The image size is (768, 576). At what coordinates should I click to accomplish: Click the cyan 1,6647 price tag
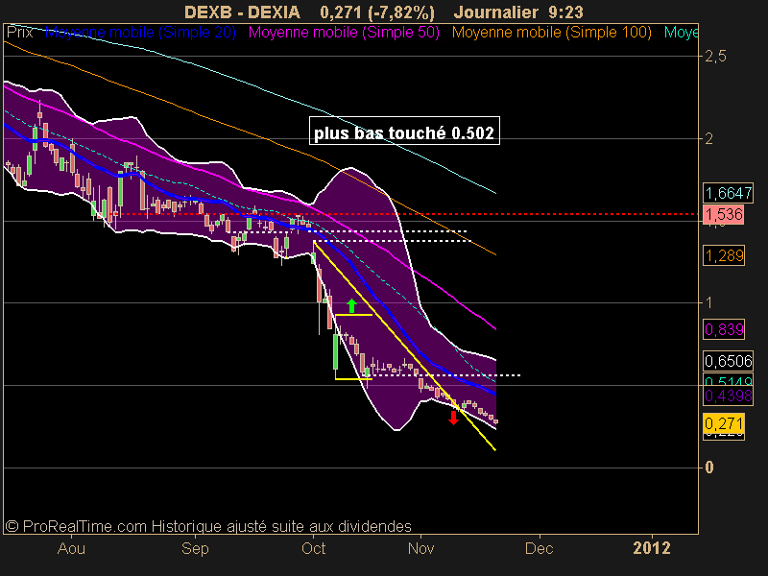728,193
